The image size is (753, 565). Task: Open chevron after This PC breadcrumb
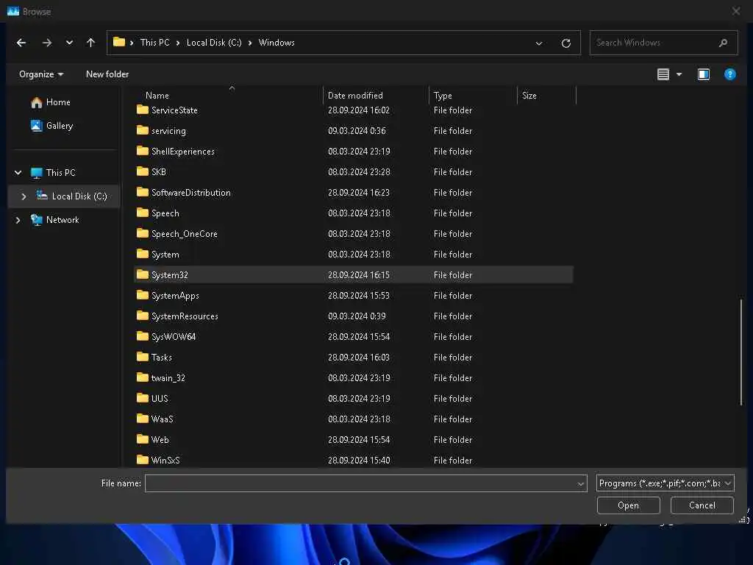[x=178, y=43]
